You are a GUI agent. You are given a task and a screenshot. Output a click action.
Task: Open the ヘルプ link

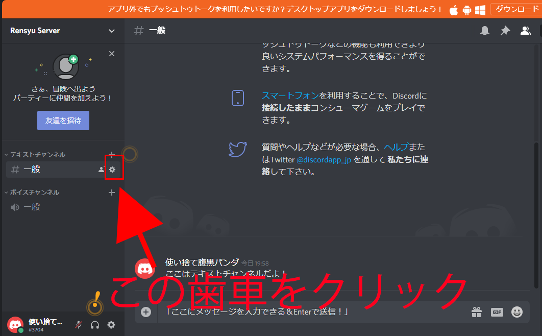pyautogui.click(x=396, y=147)
